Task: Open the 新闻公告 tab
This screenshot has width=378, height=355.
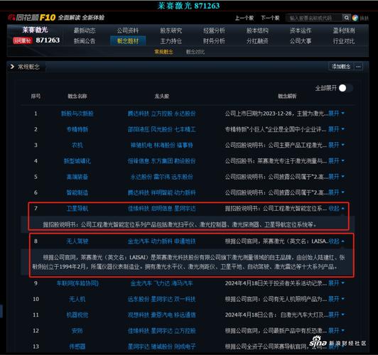Action: pyautogui.click(x=85, y=41)
